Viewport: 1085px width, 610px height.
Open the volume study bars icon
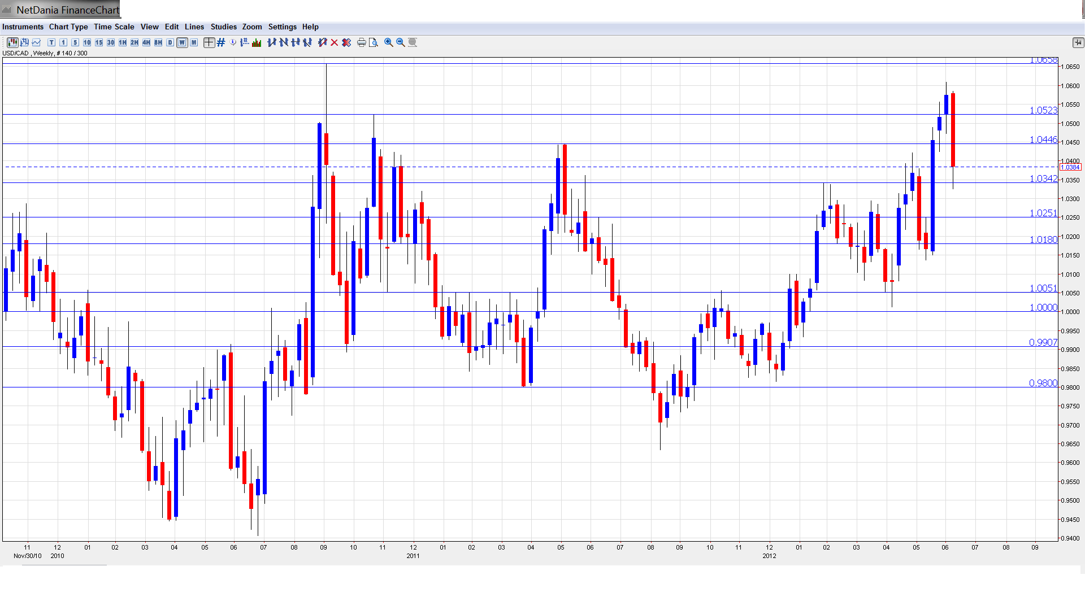(257, 42)
